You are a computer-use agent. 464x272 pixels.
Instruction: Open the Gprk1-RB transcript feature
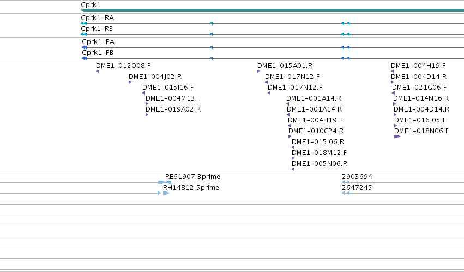[x=97, y=29]
